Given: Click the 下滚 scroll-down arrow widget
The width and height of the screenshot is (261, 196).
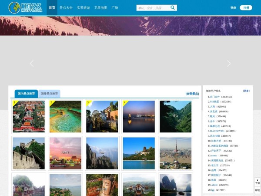Looking at the screenshot, I should (x=258, y=182).
